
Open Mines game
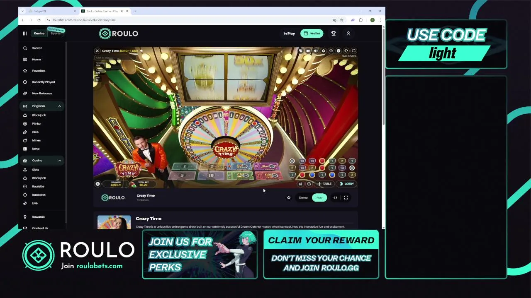(x=36, y=140)
